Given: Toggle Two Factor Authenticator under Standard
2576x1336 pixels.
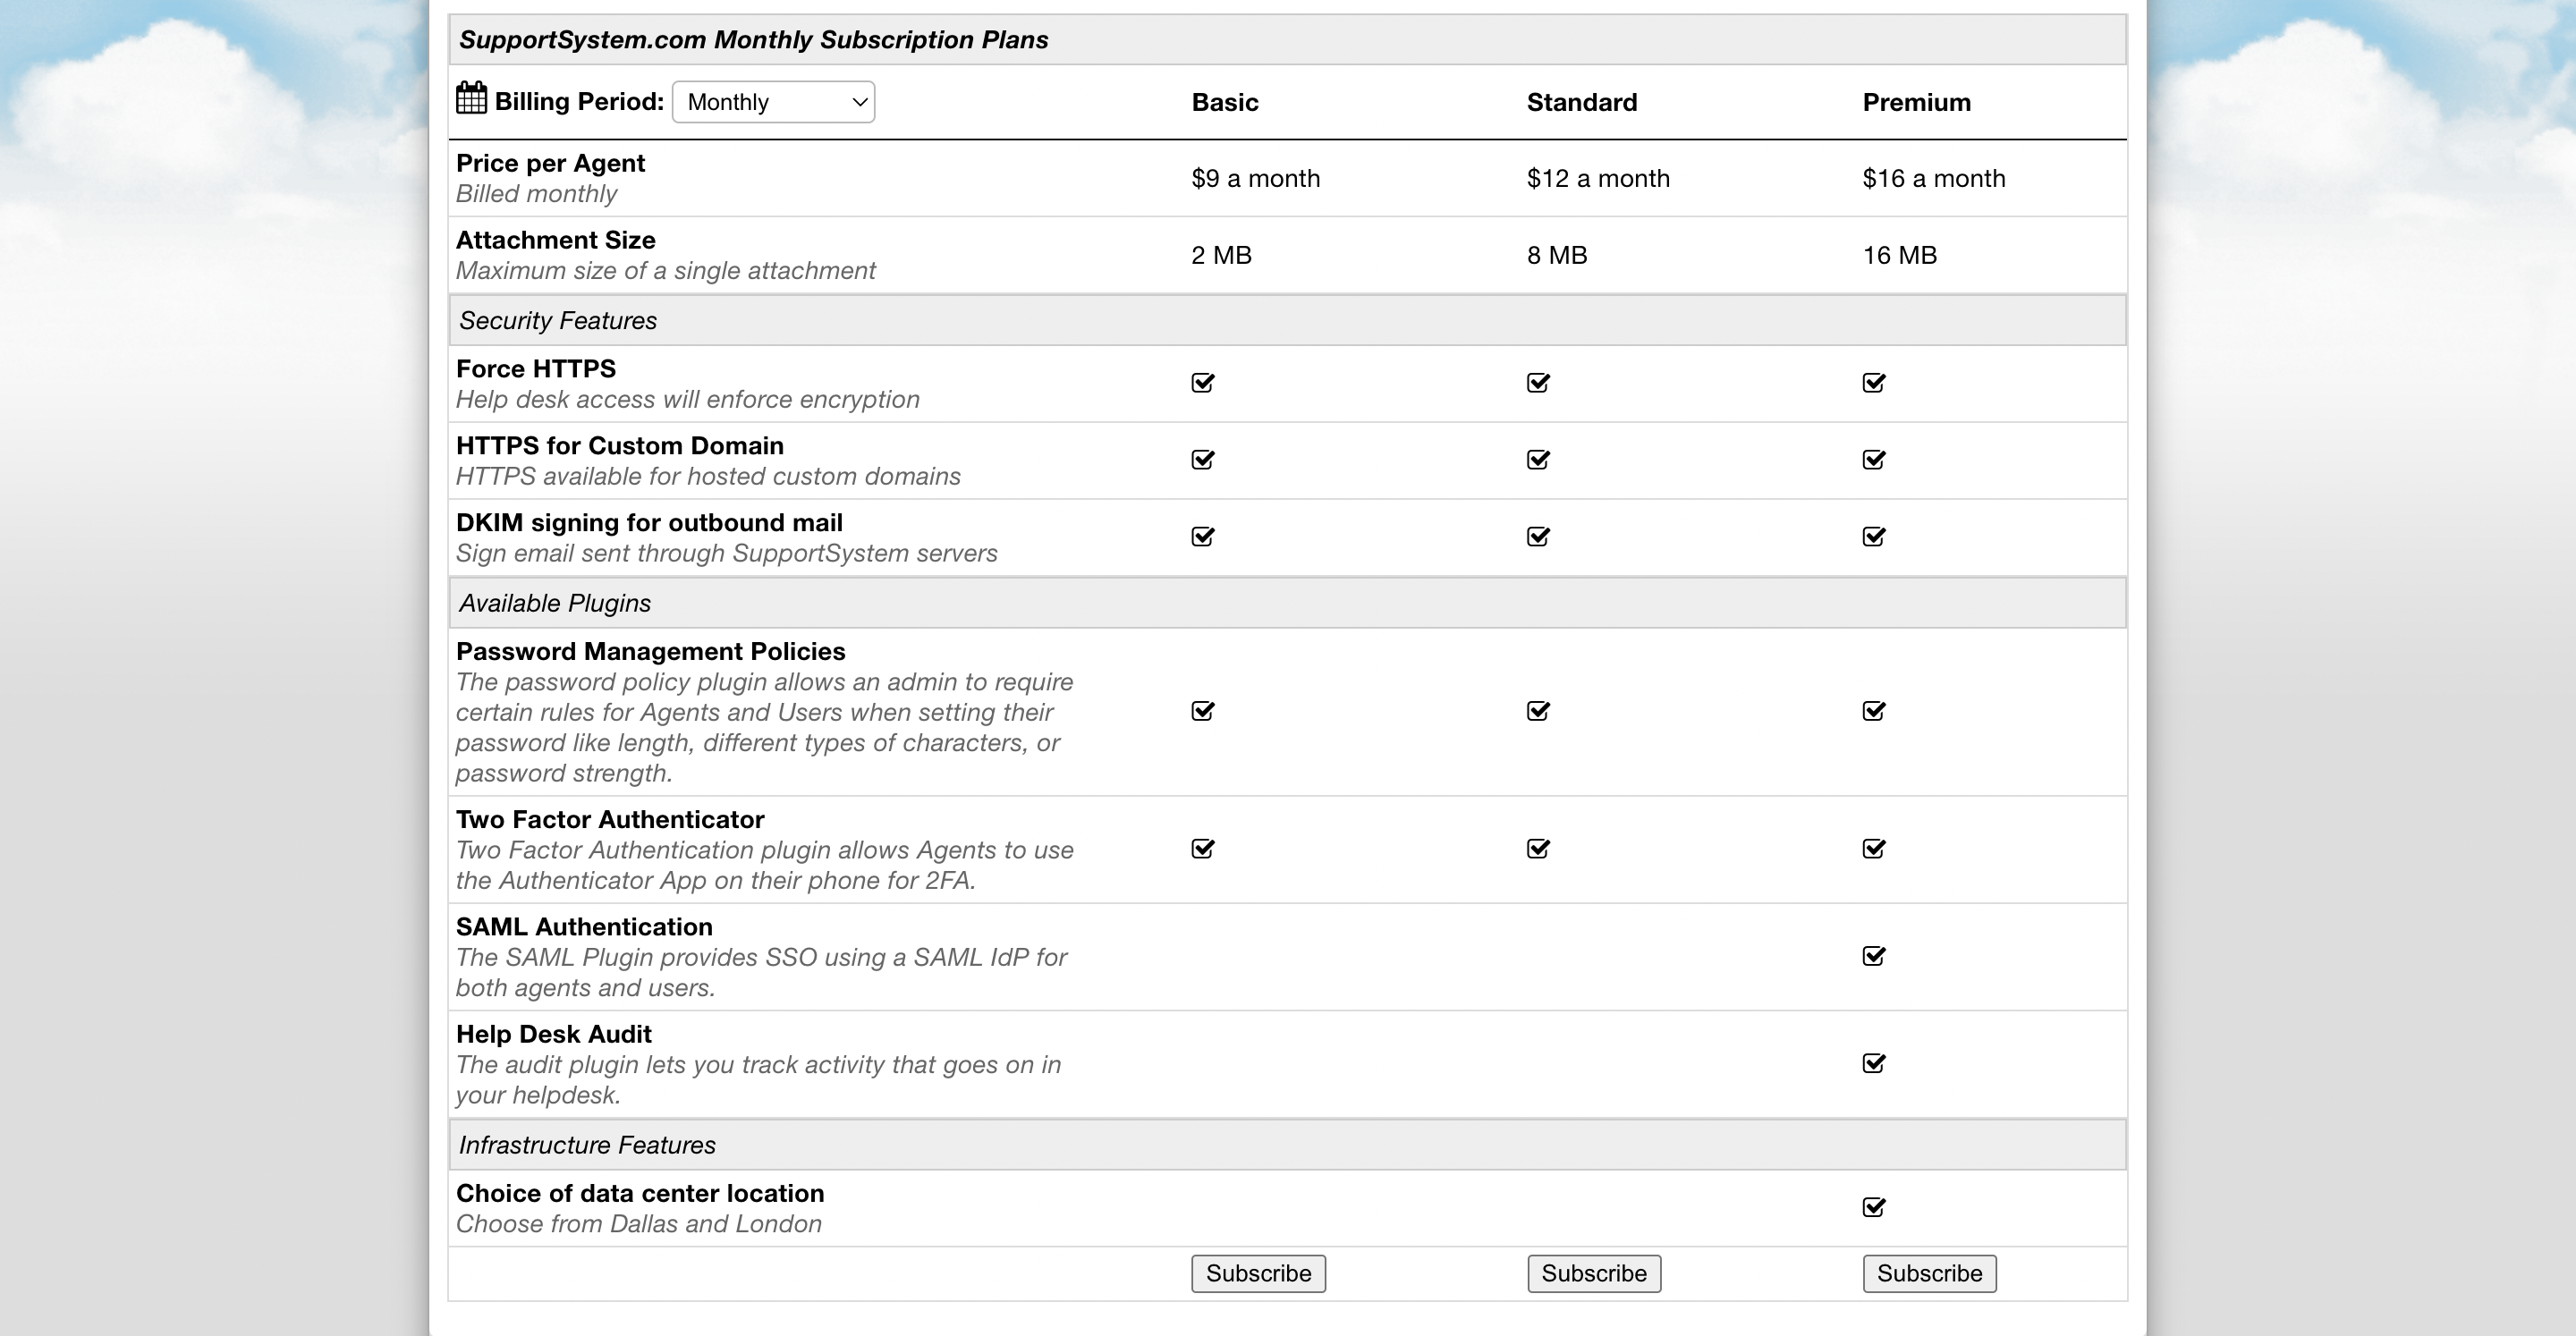Looking at the screenshot, I should pos(1538,849).
